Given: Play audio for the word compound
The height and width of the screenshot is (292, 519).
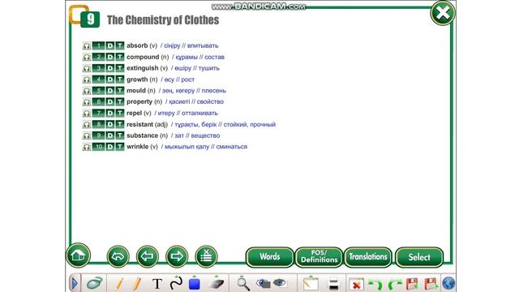Looking at the screenshot, I should 87,57.
